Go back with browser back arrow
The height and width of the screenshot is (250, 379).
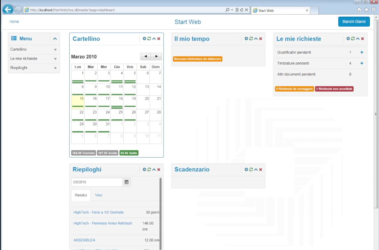(x=8, y=10)
